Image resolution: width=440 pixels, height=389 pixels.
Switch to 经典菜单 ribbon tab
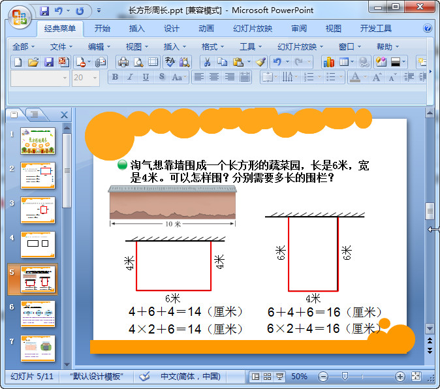[x=60, y=28]
